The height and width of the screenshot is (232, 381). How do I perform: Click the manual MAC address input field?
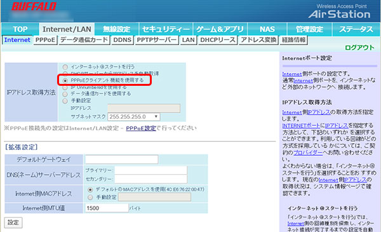point(154,197)
